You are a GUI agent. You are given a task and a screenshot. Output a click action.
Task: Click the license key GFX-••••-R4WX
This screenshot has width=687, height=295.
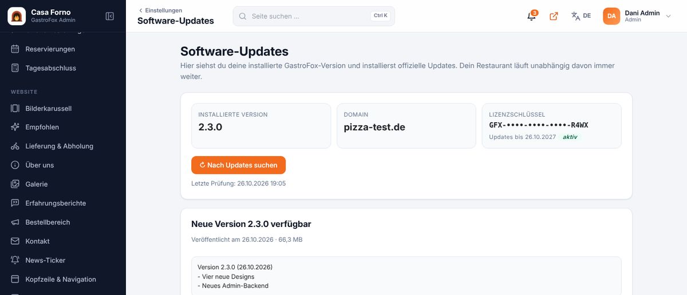pyautogui.click(x=539, y=125)
